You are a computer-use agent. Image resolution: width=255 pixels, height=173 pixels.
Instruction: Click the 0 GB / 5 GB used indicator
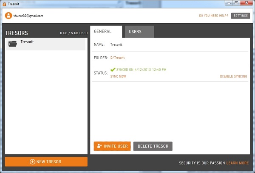coord(74,33)
